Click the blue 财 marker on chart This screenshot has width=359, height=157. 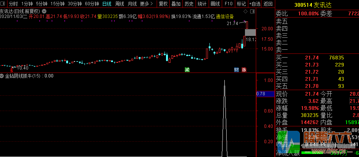point(236,70)
